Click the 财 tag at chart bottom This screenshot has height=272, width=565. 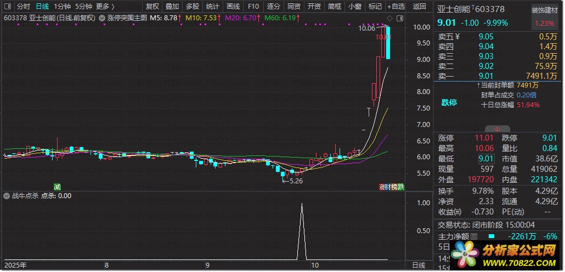tap(387, 187)
